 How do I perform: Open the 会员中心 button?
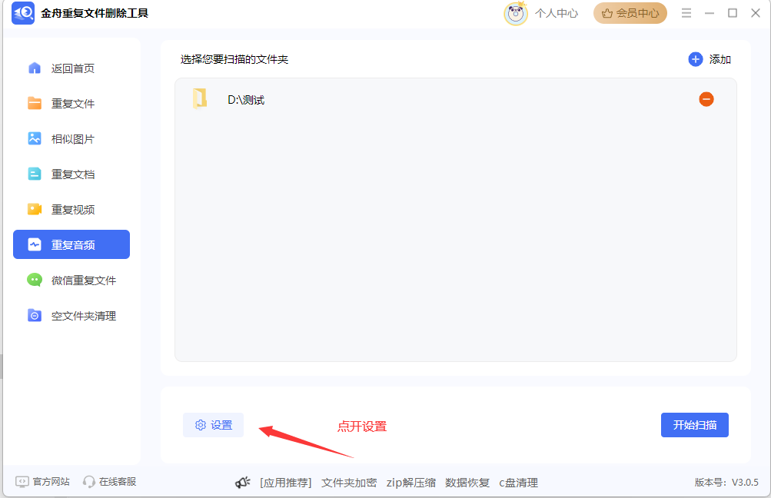coord(630,13)
